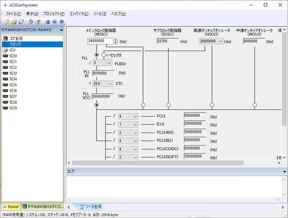Click the blue gear settings icon
The image size is (288, 218).
point(48,22)
